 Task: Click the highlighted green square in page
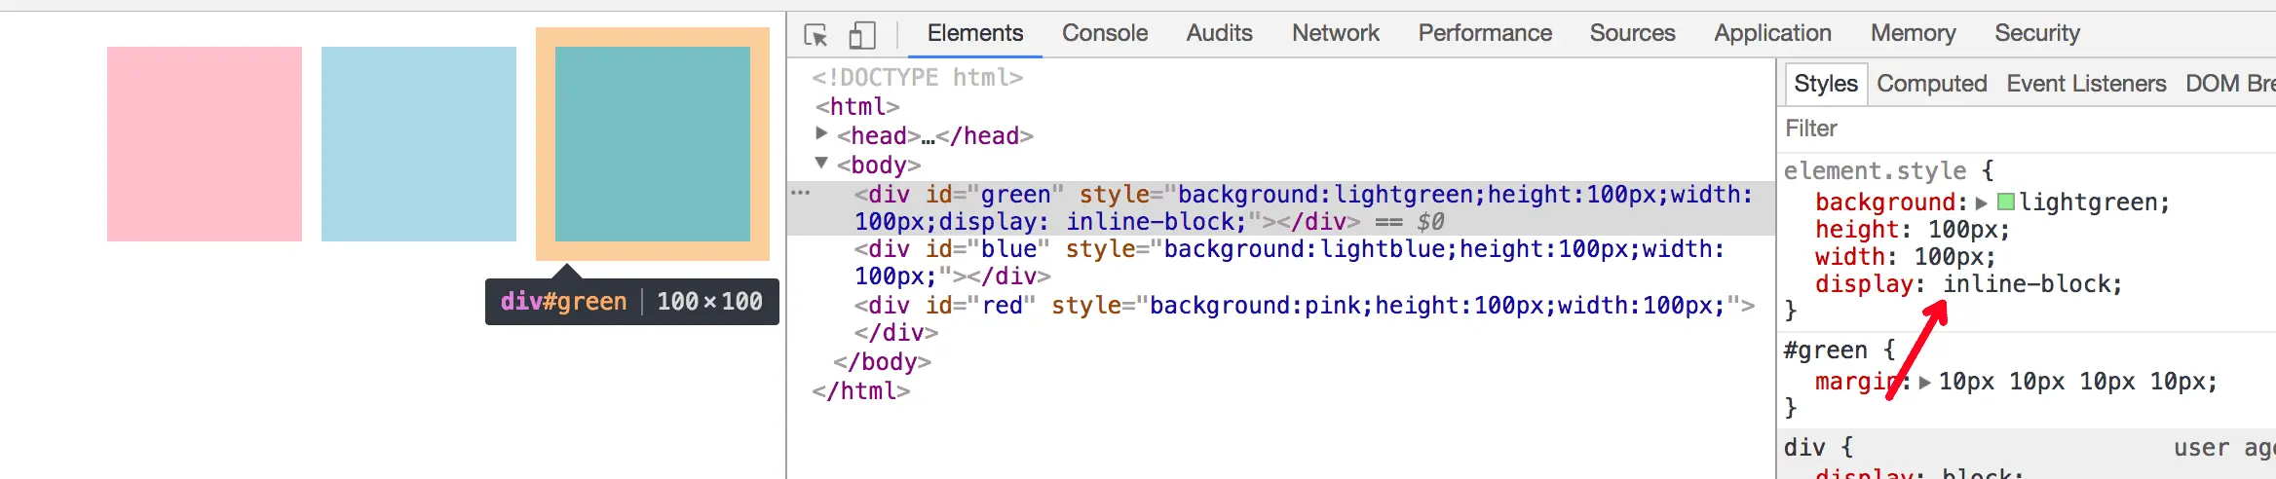653,144
